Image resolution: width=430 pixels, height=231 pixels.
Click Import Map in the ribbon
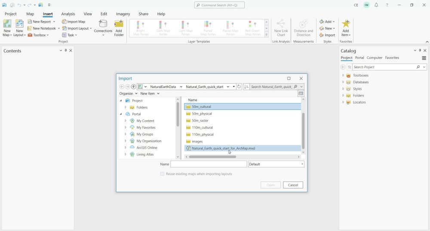tap(74, 21)
